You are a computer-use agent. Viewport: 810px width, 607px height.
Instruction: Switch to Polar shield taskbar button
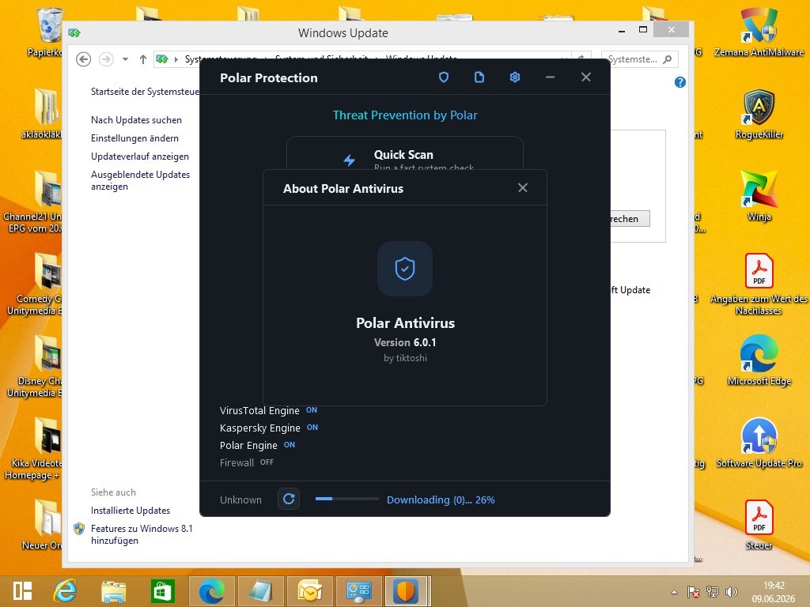[406, 591]
